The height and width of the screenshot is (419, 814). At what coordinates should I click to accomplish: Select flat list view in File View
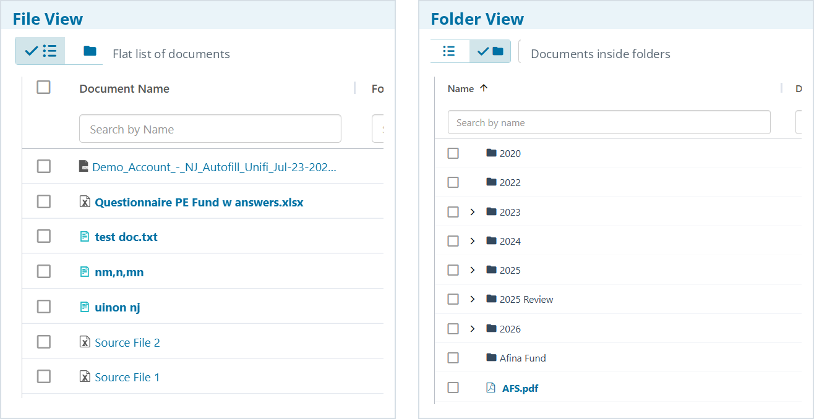point(40,51)
